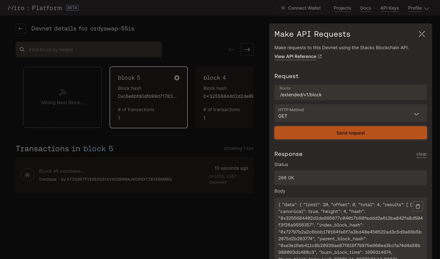Expand the Profile chevron
This screenshot has width=440, height=259.
pos(427,9)
